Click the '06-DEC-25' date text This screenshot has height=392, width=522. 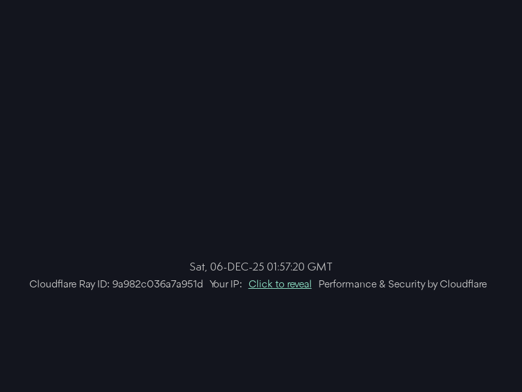tap(237, 267)
